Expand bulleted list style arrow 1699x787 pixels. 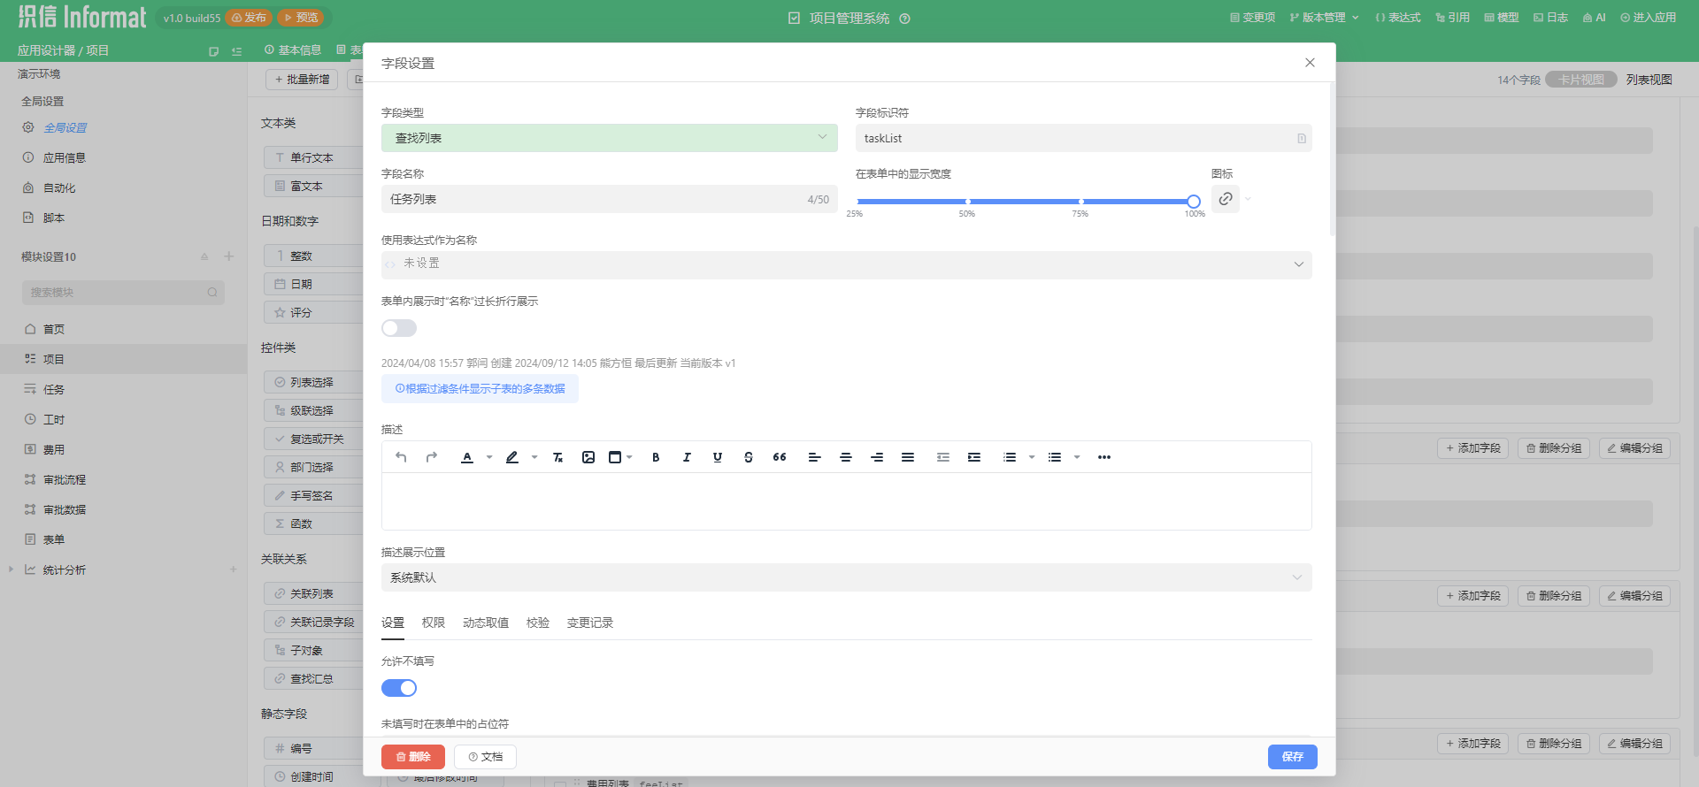pos(1077,457)
